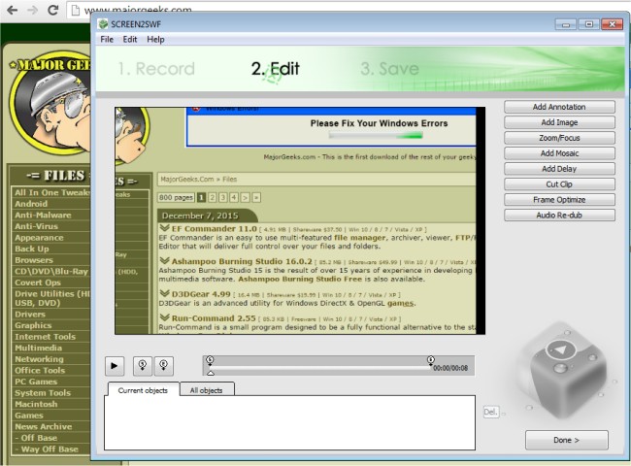
Task: Open Graphics category in browser sidebar
Action: (33, 325)
